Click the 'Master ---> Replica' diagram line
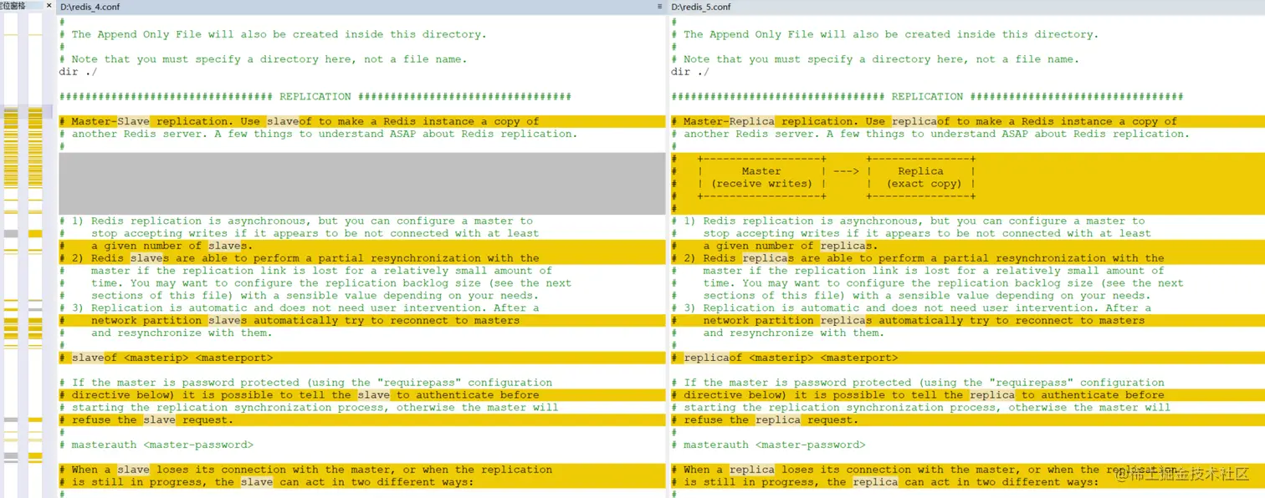Viewport: 1265px width, 498px height. pyautogui.click(x=968, y=171)
